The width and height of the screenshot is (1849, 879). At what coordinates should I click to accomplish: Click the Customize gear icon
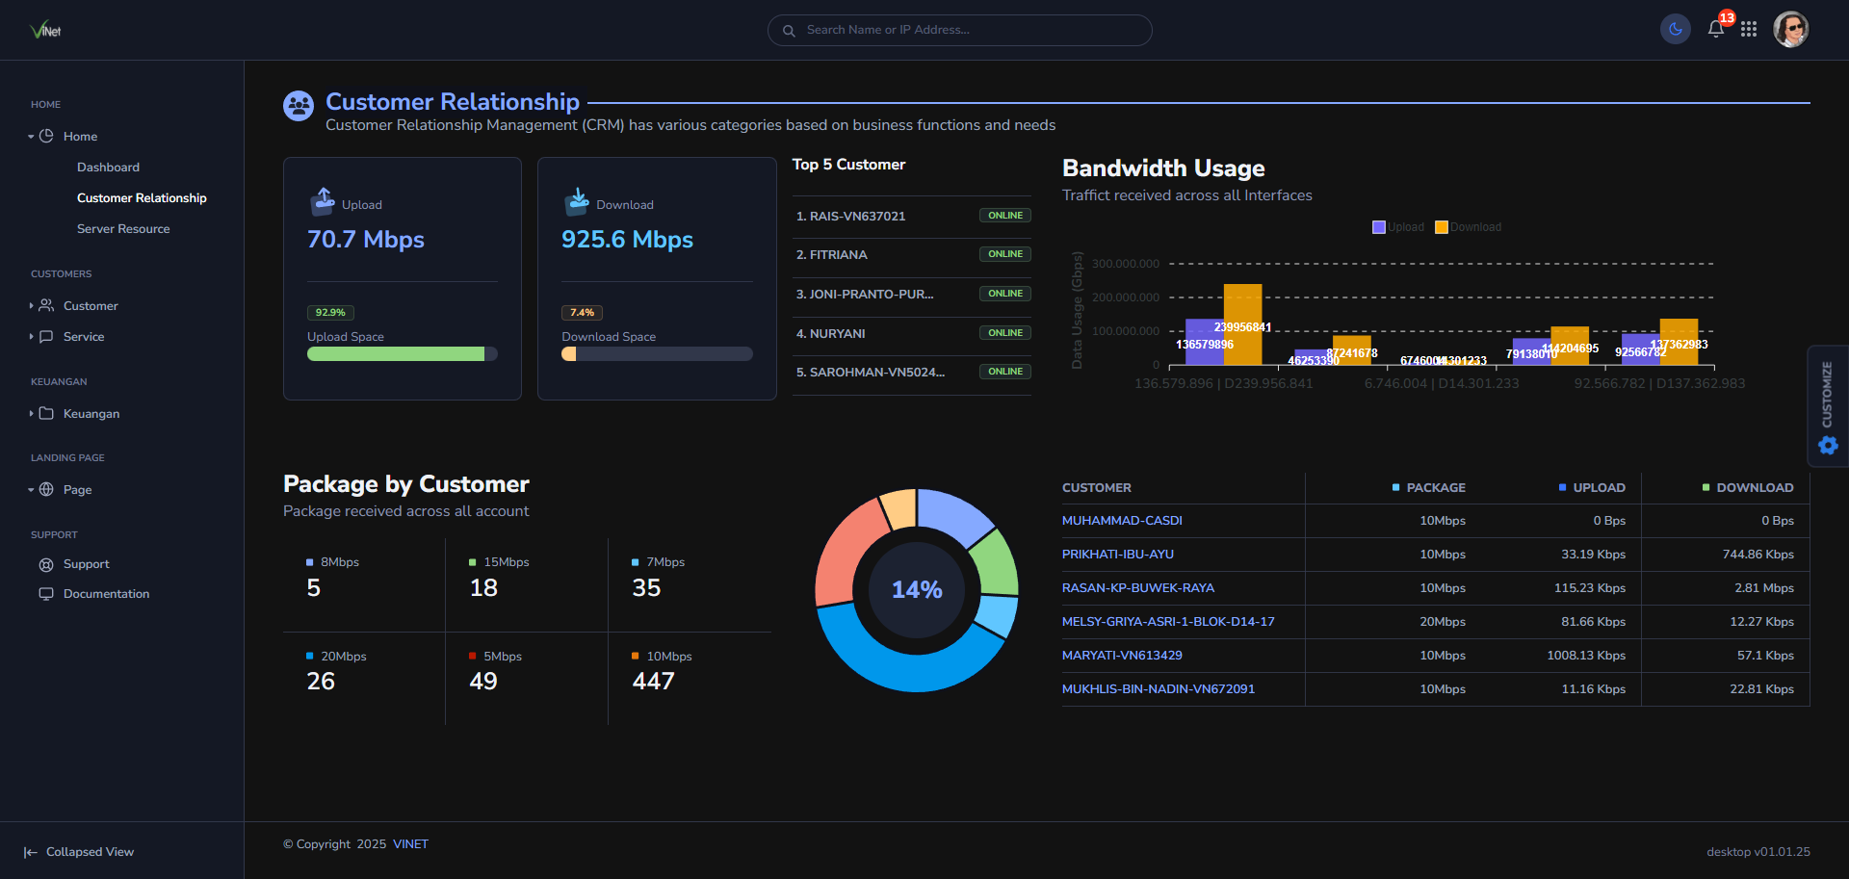[1827, 445]
